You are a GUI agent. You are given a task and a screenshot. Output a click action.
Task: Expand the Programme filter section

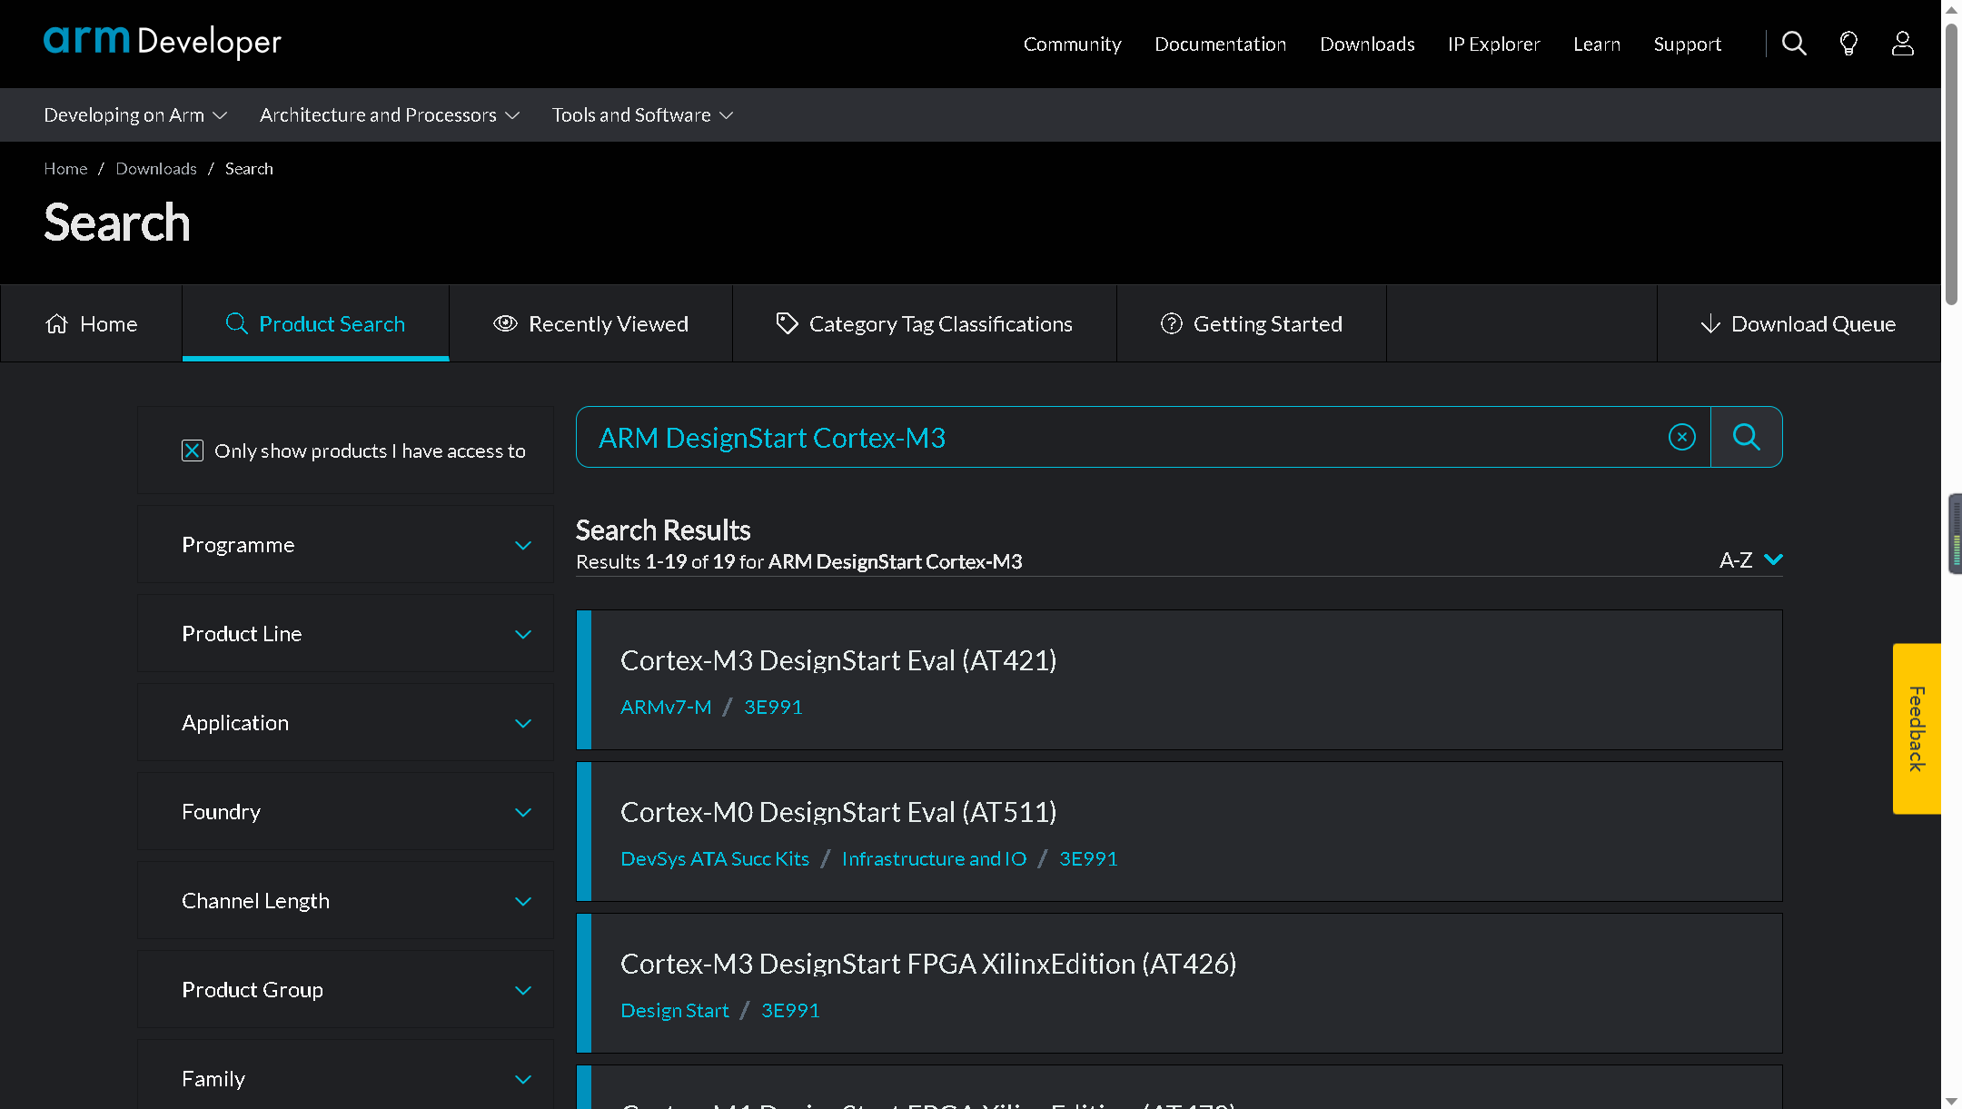[x=523, y=544]
